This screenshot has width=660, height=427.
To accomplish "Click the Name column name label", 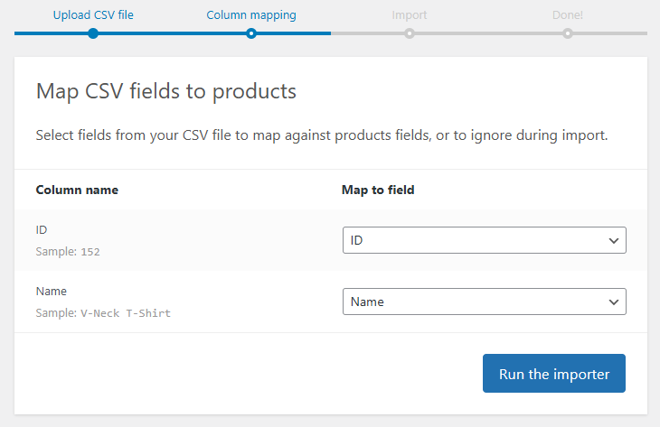I will (52, 292).
